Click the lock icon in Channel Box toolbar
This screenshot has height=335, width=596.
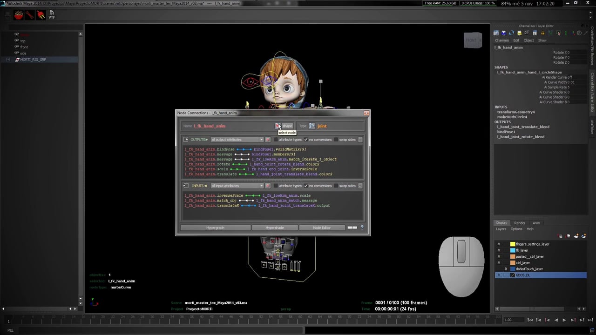point(542,33)
